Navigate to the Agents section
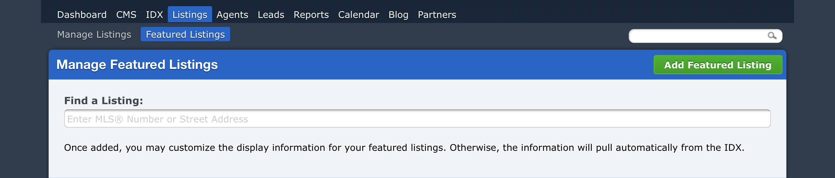Screen dimensions: 835x178 click(x=232, y=15)
